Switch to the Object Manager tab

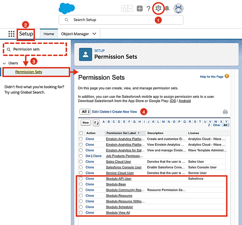pos(75,34)
